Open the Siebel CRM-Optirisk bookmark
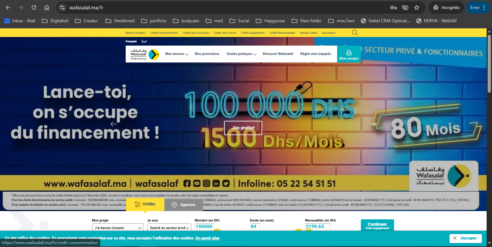 click(385, 21)
